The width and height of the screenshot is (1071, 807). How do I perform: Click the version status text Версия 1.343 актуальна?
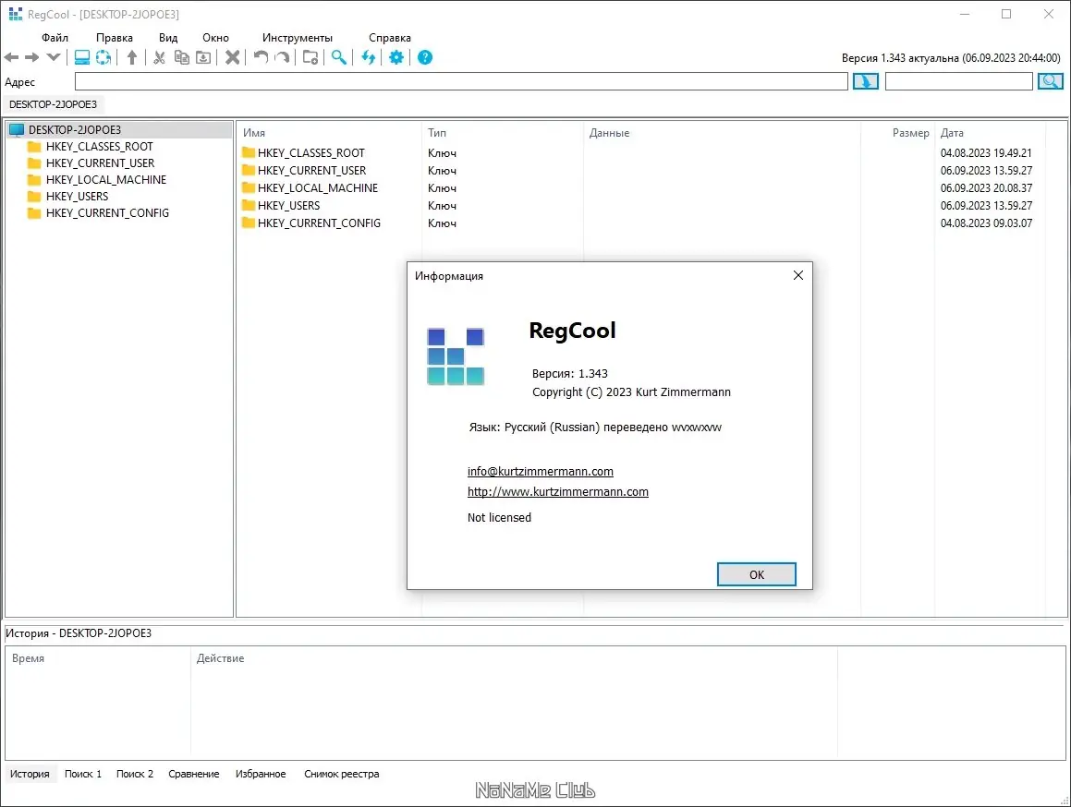click(x=899, y=58)
